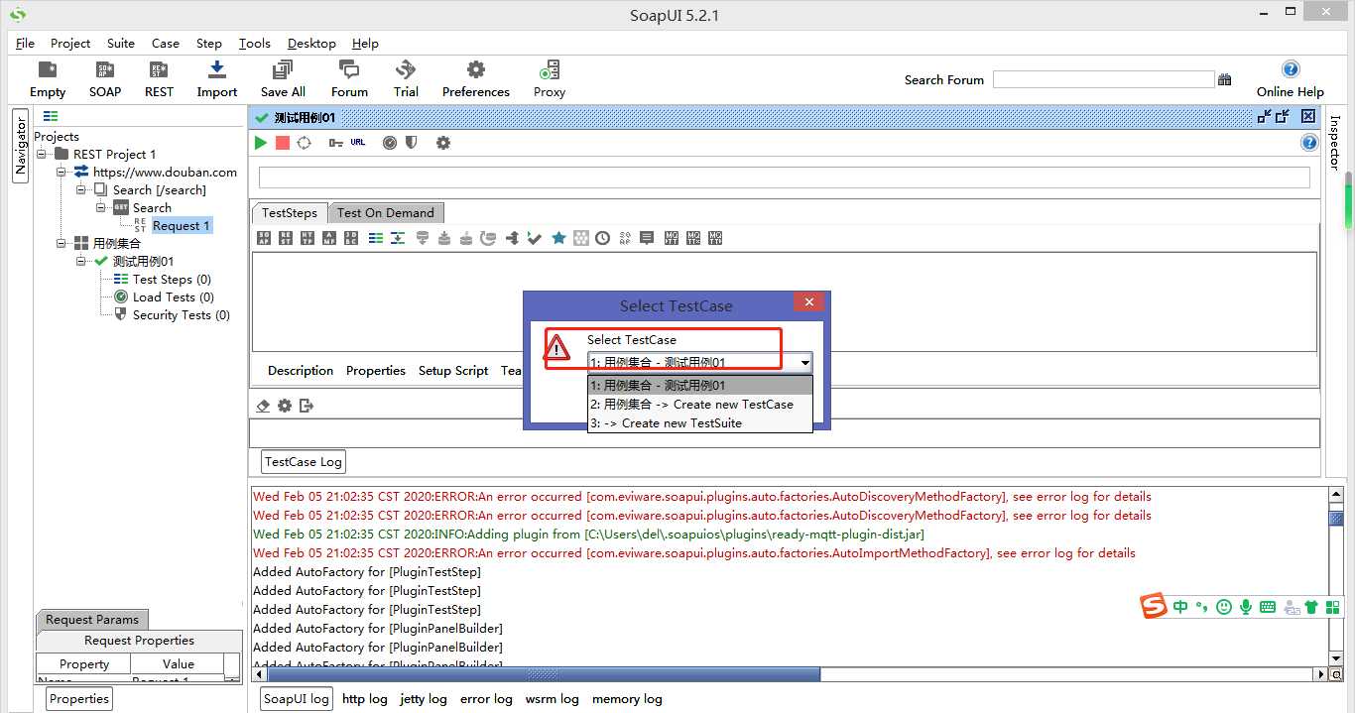Viewport: 1355px width, 713px height.
Task: Click the Trial toolbar icon
Action: 406,79
